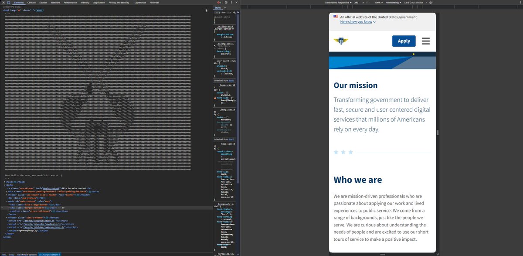Expand the site-c-footer element
The height and width of the screenshot is (256, 523).
7,217
